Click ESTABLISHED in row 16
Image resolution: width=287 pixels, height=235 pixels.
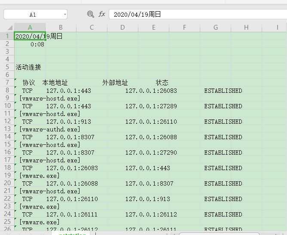[x=223, y=153]
